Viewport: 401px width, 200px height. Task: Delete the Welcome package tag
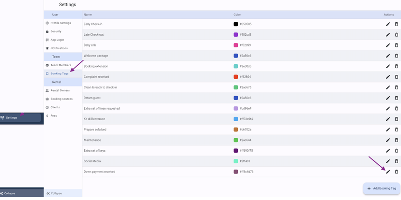(396, 56)
